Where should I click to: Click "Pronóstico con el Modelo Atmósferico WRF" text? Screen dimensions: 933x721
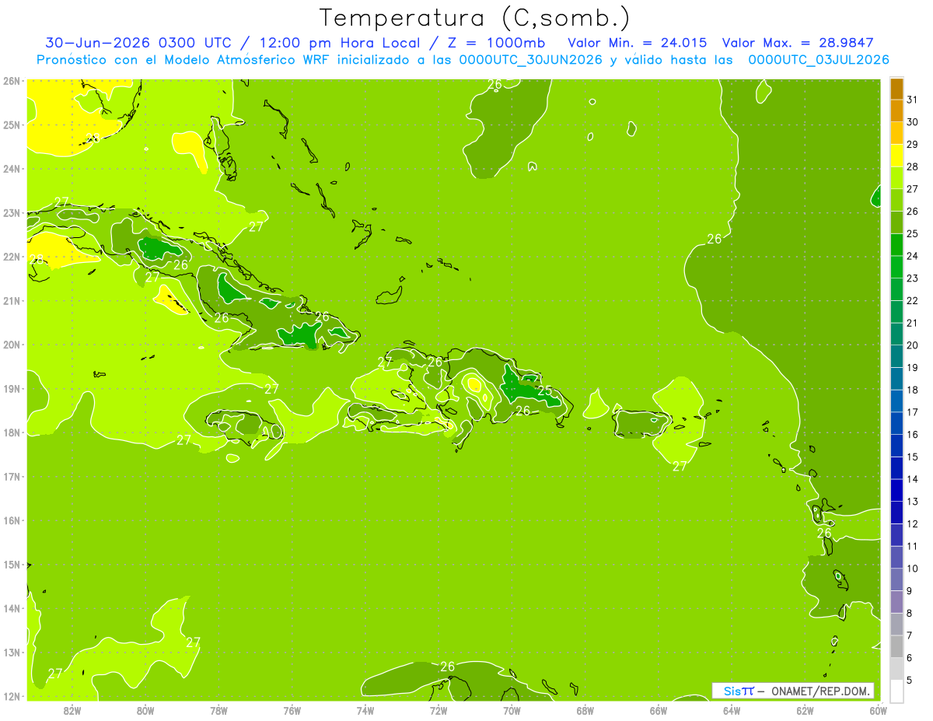point(183,60)
